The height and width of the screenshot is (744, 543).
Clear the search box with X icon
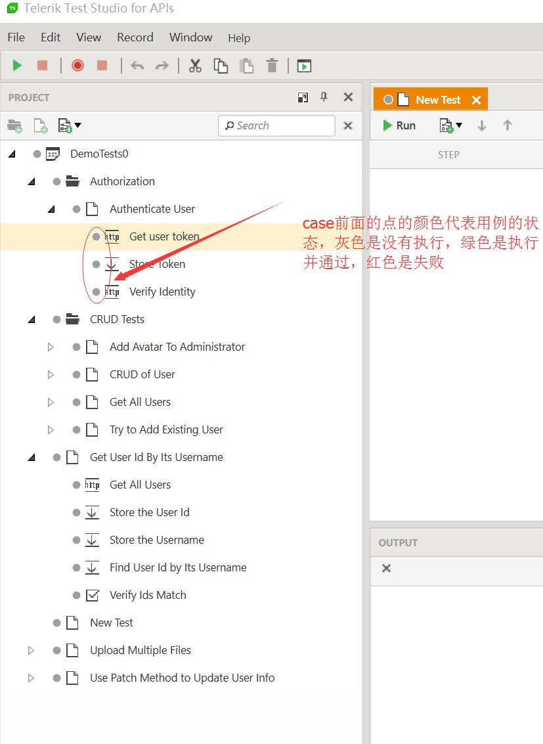[348, 125]
